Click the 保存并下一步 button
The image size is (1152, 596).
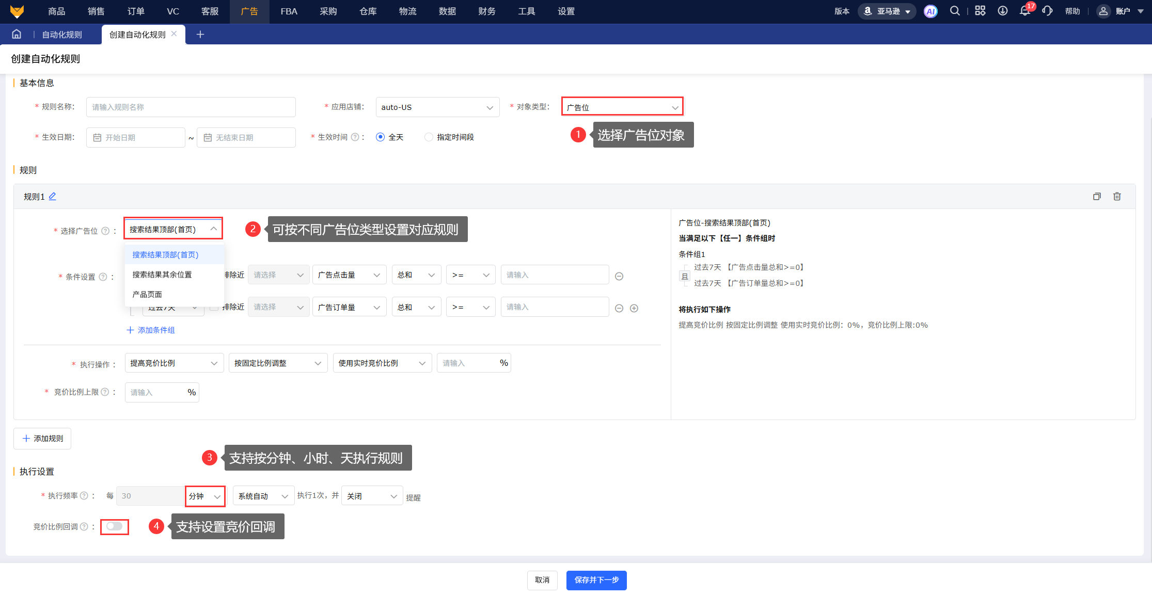point(596,580)
